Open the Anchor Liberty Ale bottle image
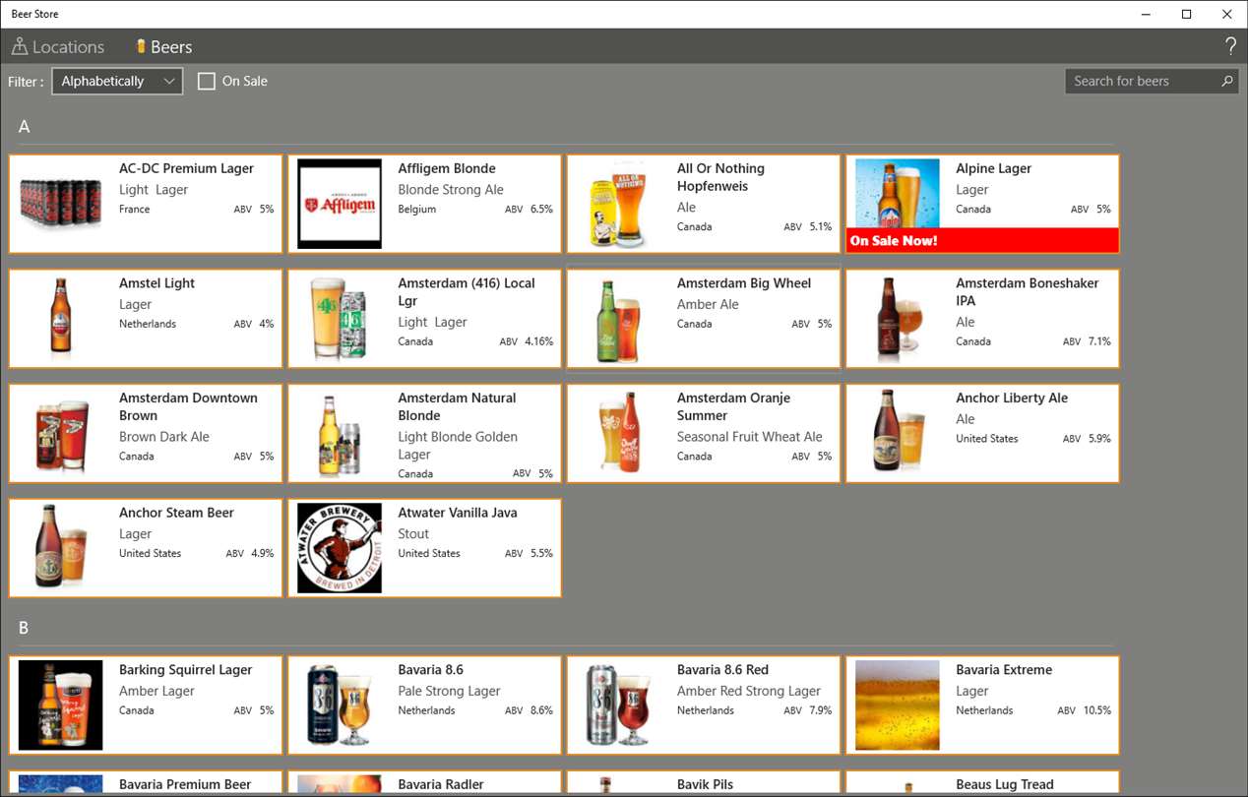This screenshot has width=1248, height=797. point(897,431)
